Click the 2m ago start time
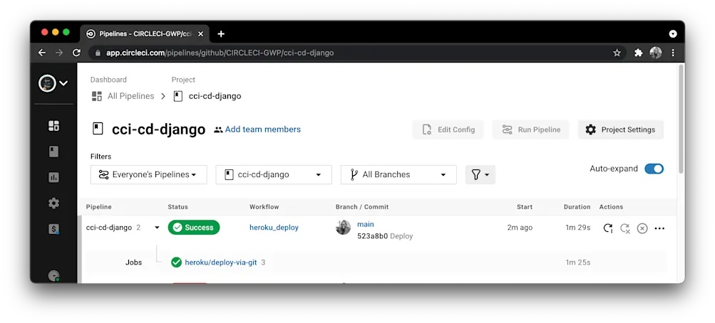This screenshot has height=323, width=715. (520, 228)
